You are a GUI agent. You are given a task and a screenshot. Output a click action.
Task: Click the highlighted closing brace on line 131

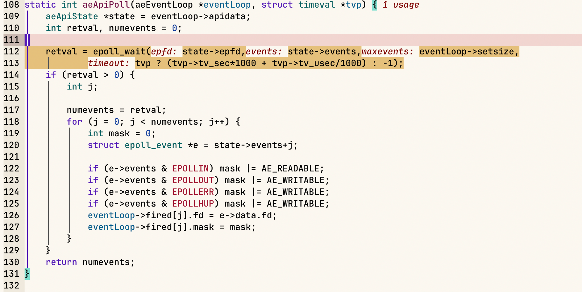tap(27, 274)
